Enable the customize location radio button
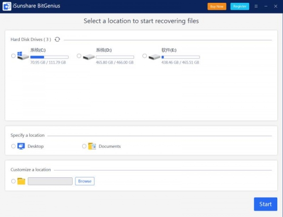Image resolution: width=283 pixels, height=217 pixels. point(13,181)
